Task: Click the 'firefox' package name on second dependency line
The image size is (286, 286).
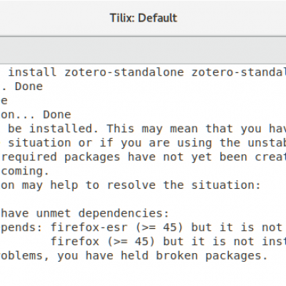Action: tap(75, 242)
